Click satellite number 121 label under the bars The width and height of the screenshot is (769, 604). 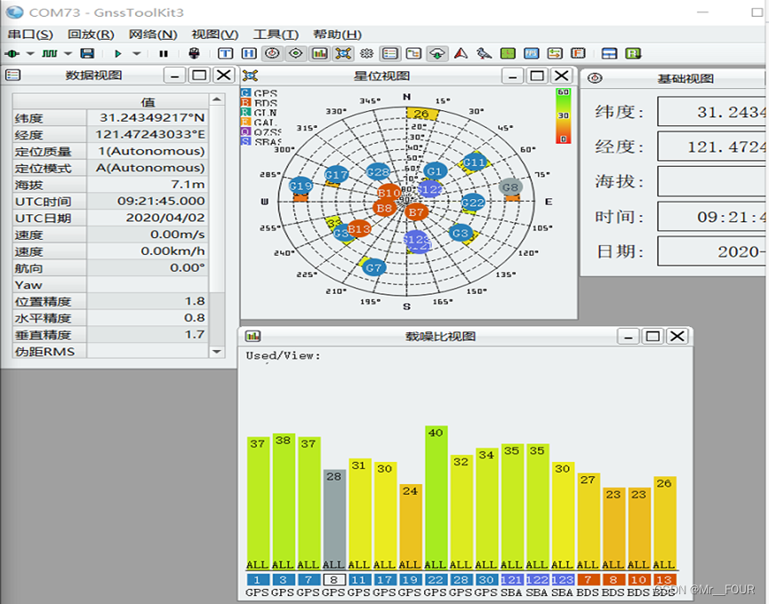point(511,579)
